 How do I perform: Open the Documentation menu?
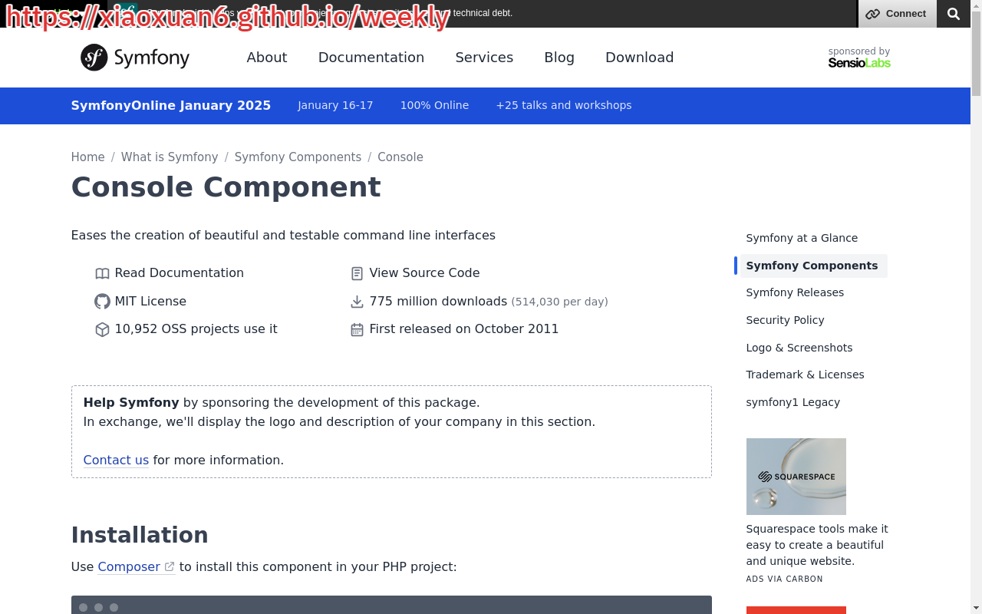(x=371, y=58)
